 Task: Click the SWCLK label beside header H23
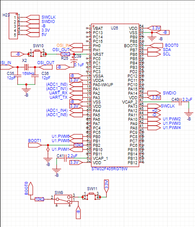(x=49, y=17)
